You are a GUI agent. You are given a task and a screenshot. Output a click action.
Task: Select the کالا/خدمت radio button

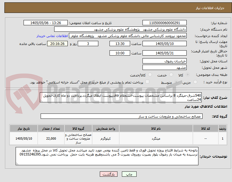(150, 75)
